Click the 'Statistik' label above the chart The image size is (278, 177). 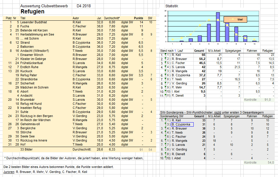pos(172,6)
